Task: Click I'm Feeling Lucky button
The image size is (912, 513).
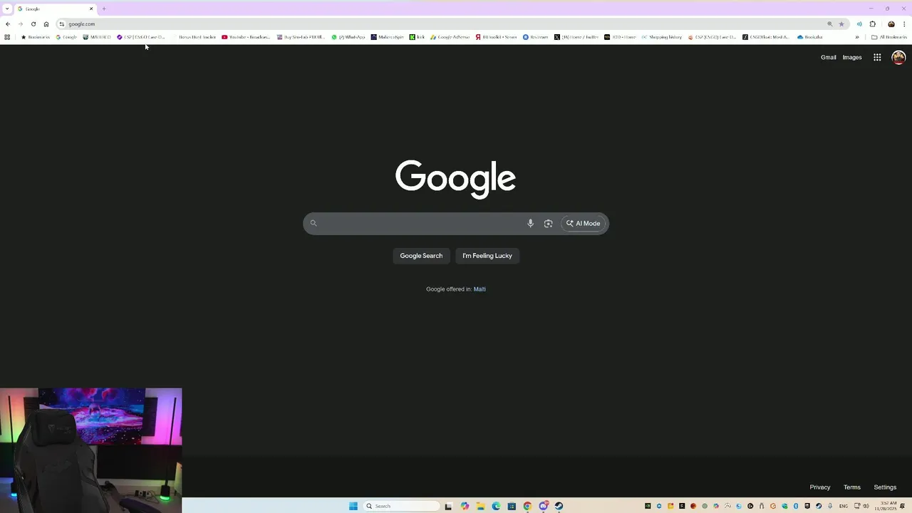Action: [x=487, y=256]
